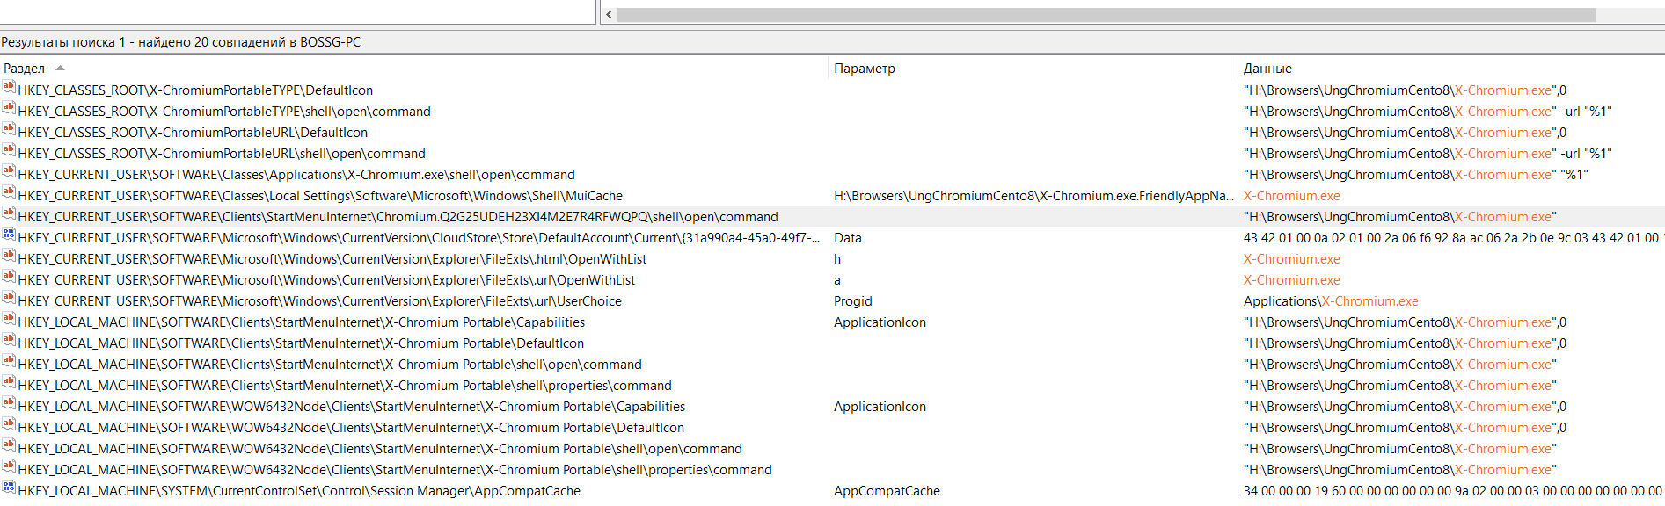Click the icon of Chromium.Q2G25UDEH23XI4M2E7R4RFWQPQ row

[x=9, y=213]
